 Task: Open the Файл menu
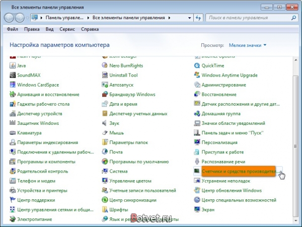click(12, 29)
